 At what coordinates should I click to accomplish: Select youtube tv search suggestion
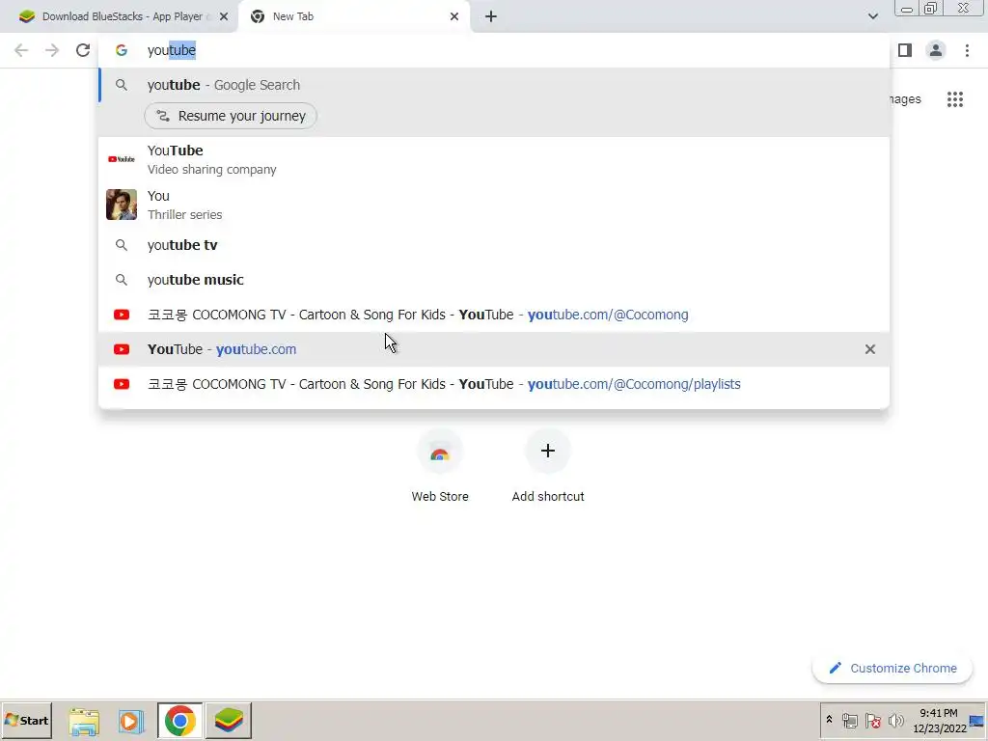(494, 245)
